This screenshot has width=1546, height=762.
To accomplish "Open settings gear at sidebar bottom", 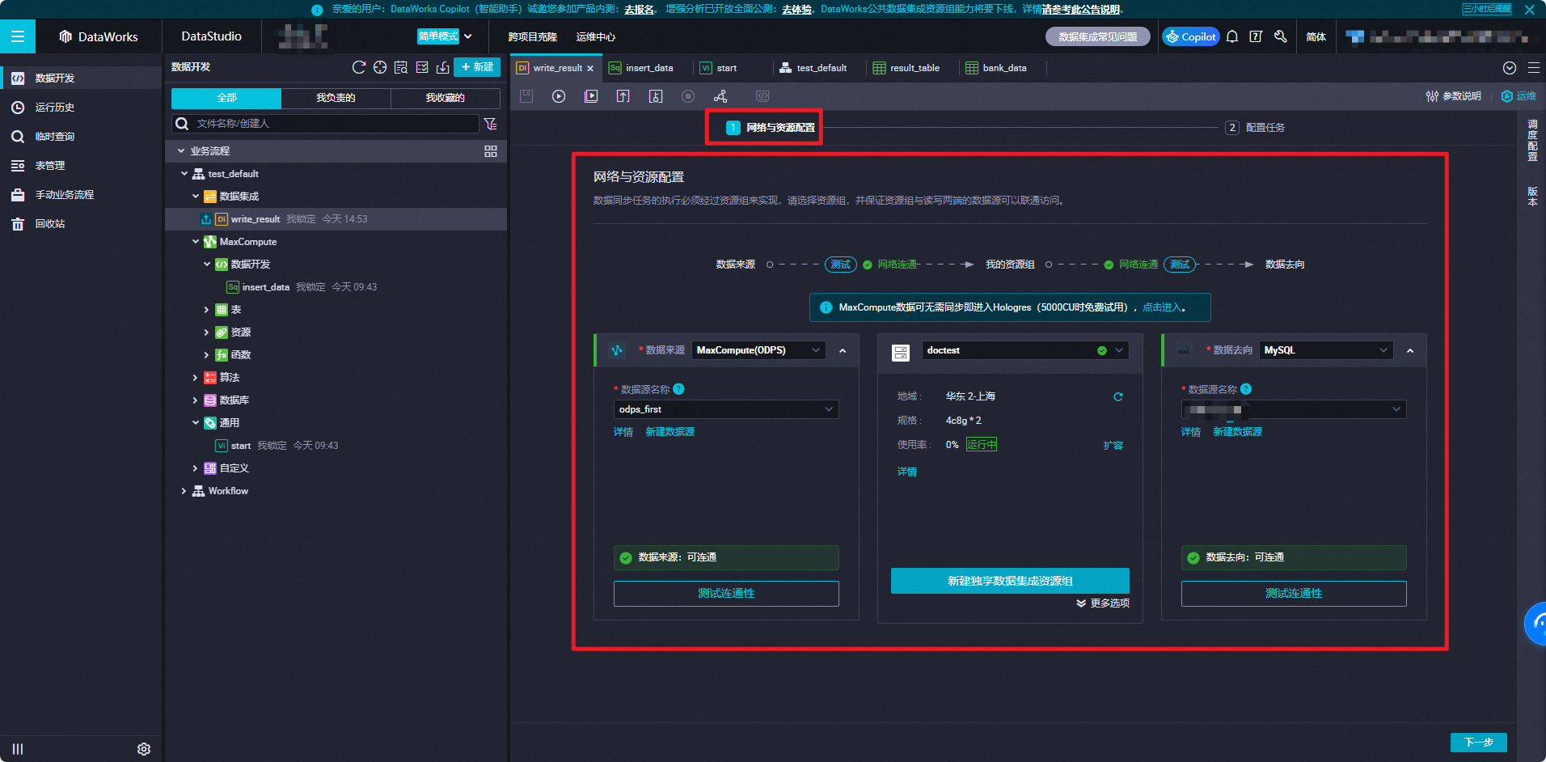I will [x=144, y=749].
